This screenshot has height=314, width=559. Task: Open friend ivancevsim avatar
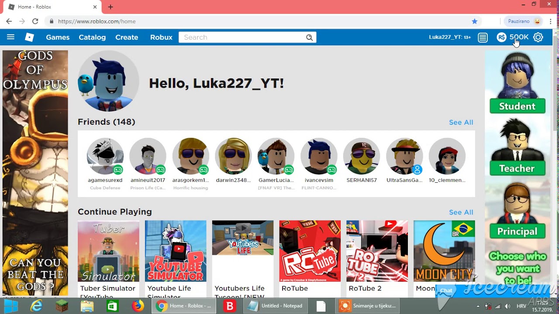(x=319, y=156)
